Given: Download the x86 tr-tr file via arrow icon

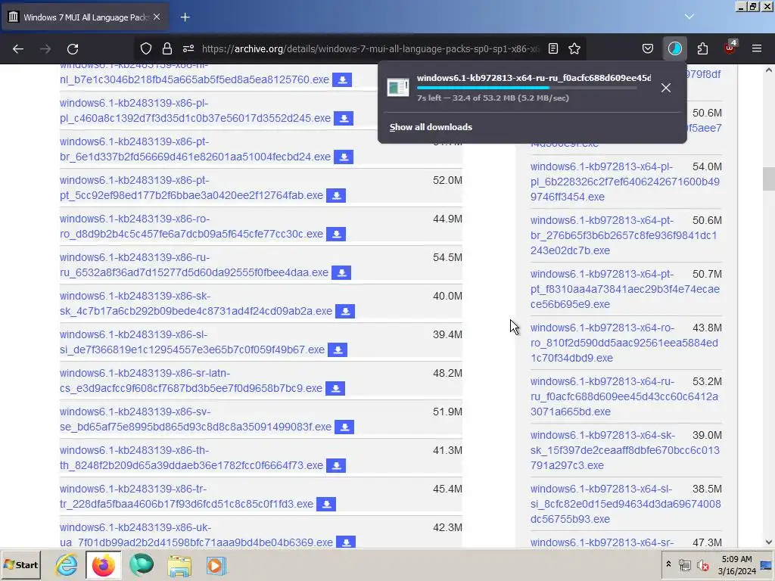Looking at the screenshot, I should pyautogui.click(x=326, y=504).
